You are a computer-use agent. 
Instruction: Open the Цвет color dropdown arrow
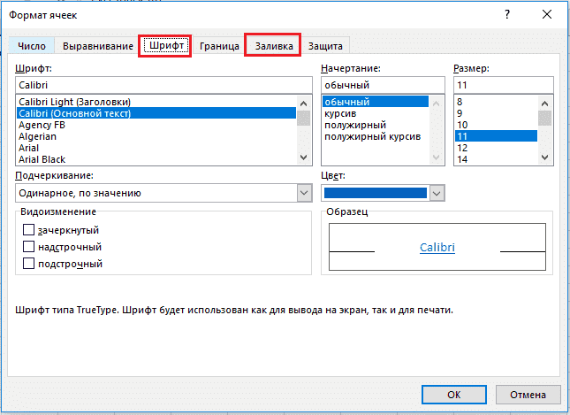point(437,193)
